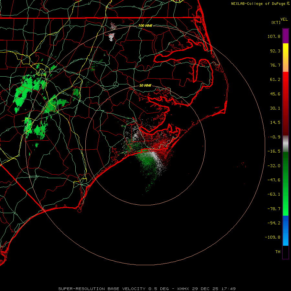Click the 50 NMI range ring label
This screenshot has height=291, width=291.
[145, 85]
